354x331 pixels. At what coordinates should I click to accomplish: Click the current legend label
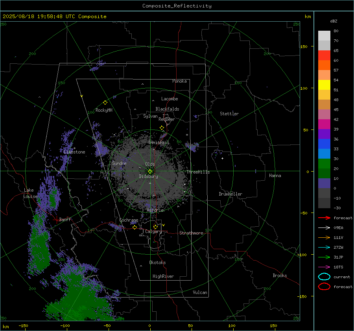coord(342,277)
